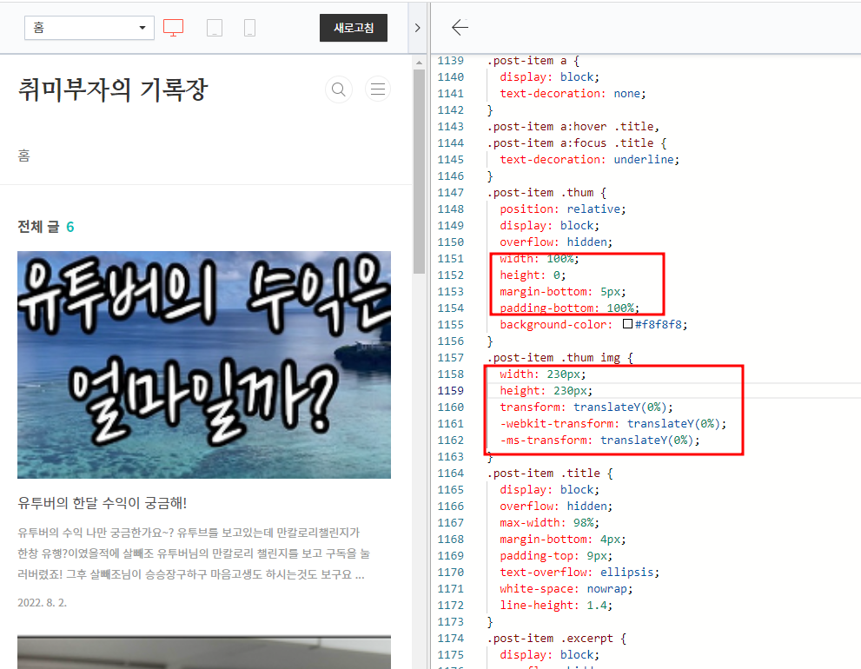The height and width of the screenshot is (669, 861).
Task: Open the blog search icon
Action: click(339, 89)
